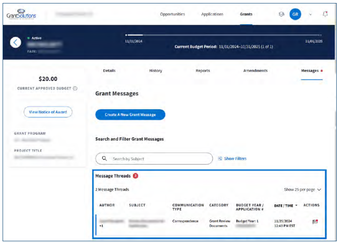Screen dimensions: 338x243
Task: Go to Applications in the top navigation
Action: (212, 14)
